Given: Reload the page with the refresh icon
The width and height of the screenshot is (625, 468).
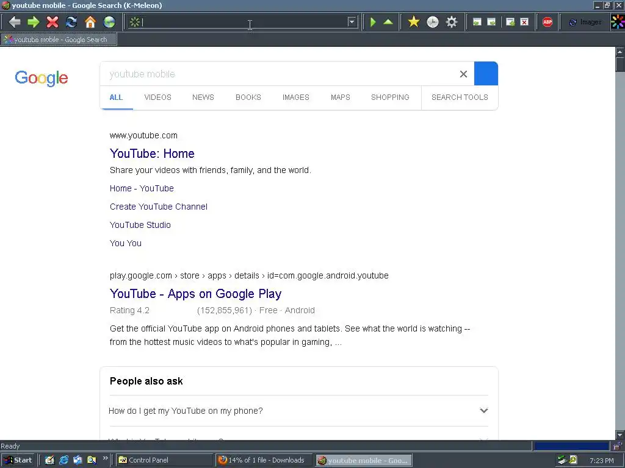Looking at the screenshot, I should (x=71, y=22).
